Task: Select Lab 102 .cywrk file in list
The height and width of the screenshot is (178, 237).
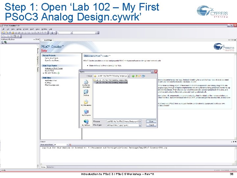Action: click(x=111, y=82)
